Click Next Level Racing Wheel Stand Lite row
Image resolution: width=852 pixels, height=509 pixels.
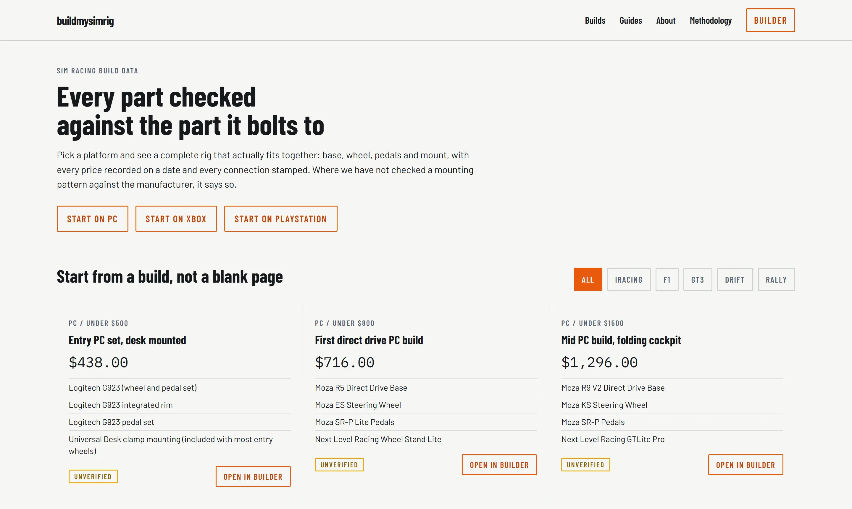[426, 439]
